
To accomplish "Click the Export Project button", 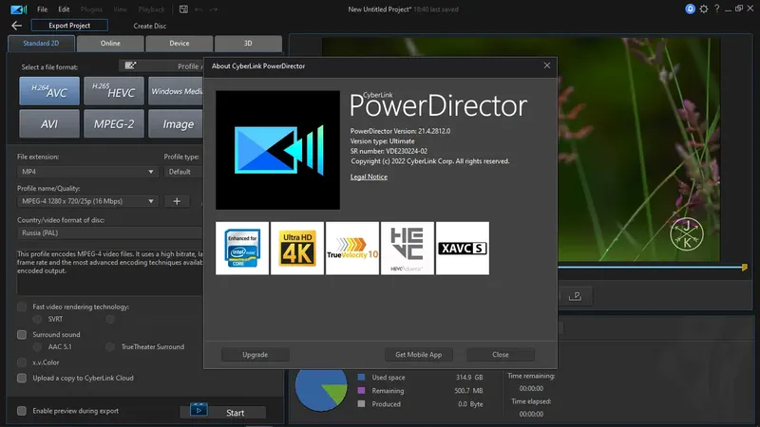I will [69, 26].
